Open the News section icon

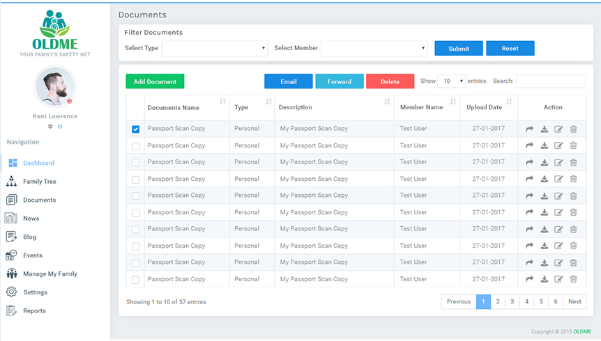[10, 218]
